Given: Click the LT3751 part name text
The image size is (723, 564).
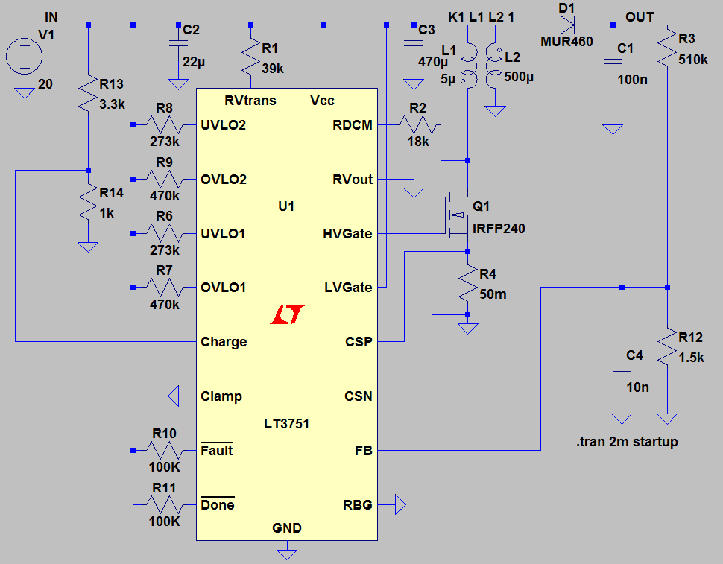Looking at the screenshot, I should (x=286, y=423).
